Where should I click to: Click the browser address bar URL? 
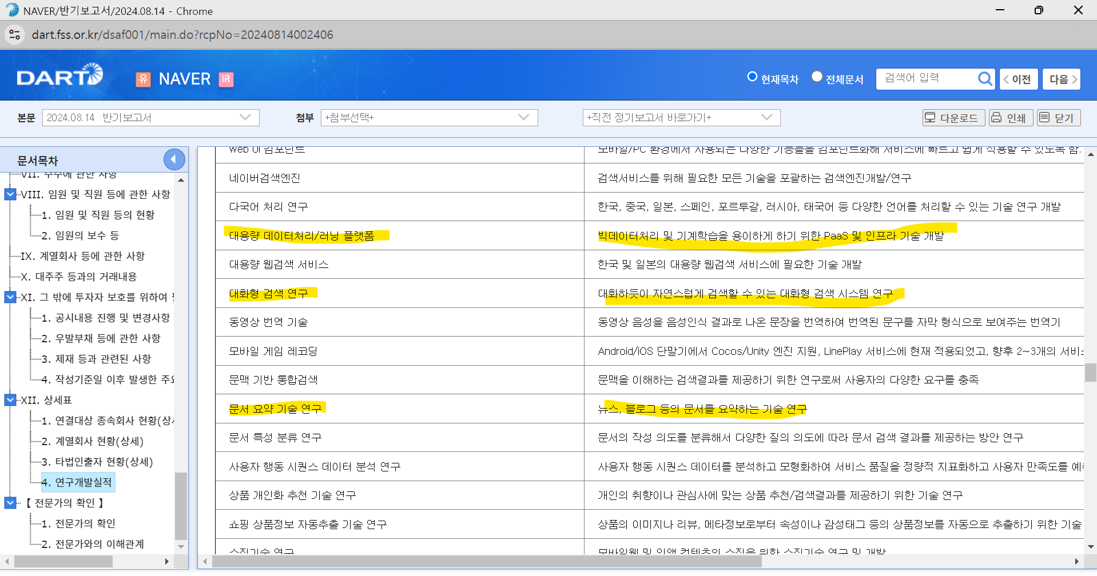click(182, 35)
